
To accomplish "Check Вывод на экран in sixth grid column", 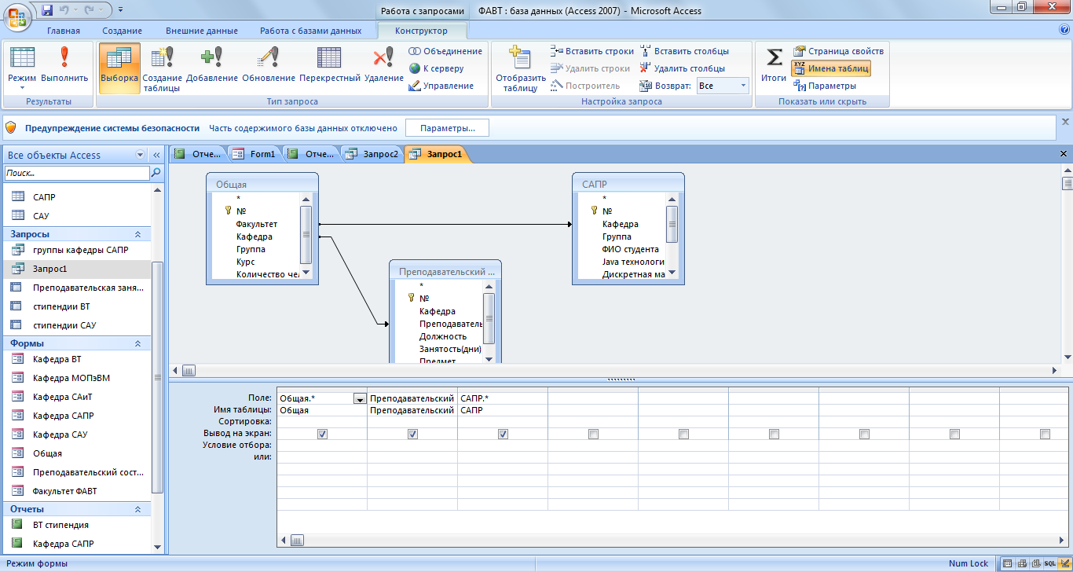I will (x=774, y=434).
